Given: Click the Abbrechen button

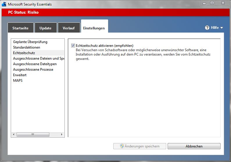Looking at the screenshot, I should click(194, 146).
